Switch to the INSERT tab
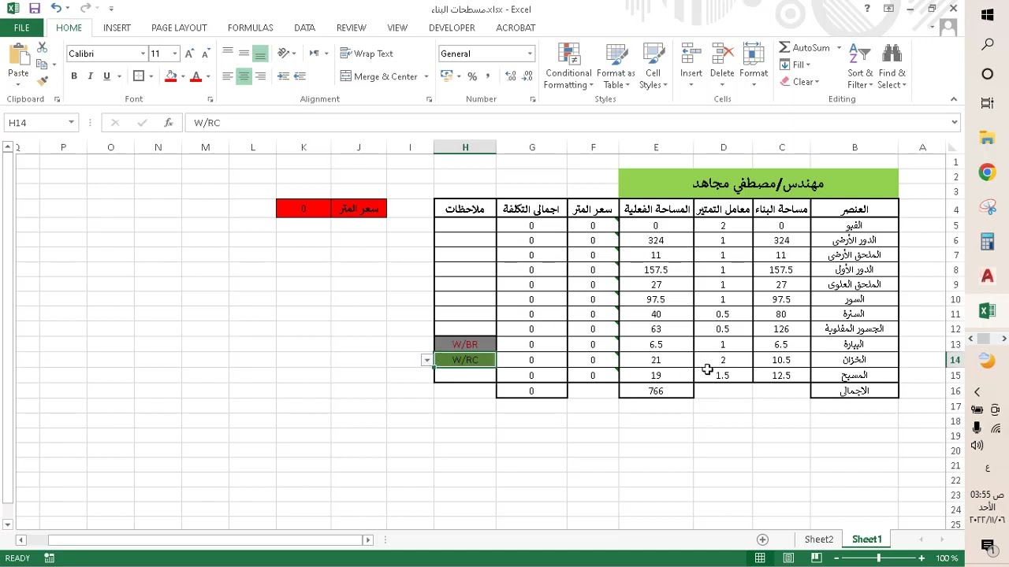This screenshot has width=1009, height=567. 117,28
